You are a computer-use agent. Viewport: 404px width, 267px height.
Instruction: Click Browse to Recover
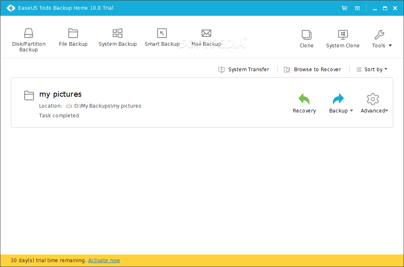(312, 70)
